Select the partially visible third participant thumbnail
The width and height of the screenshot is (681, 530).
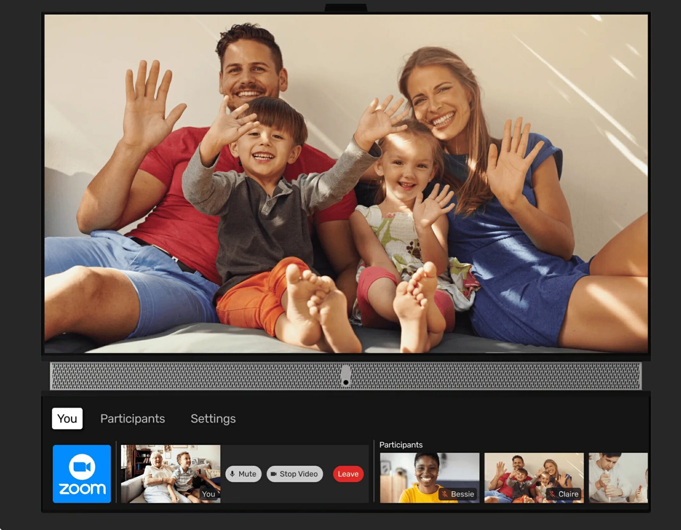click(618, 478)
